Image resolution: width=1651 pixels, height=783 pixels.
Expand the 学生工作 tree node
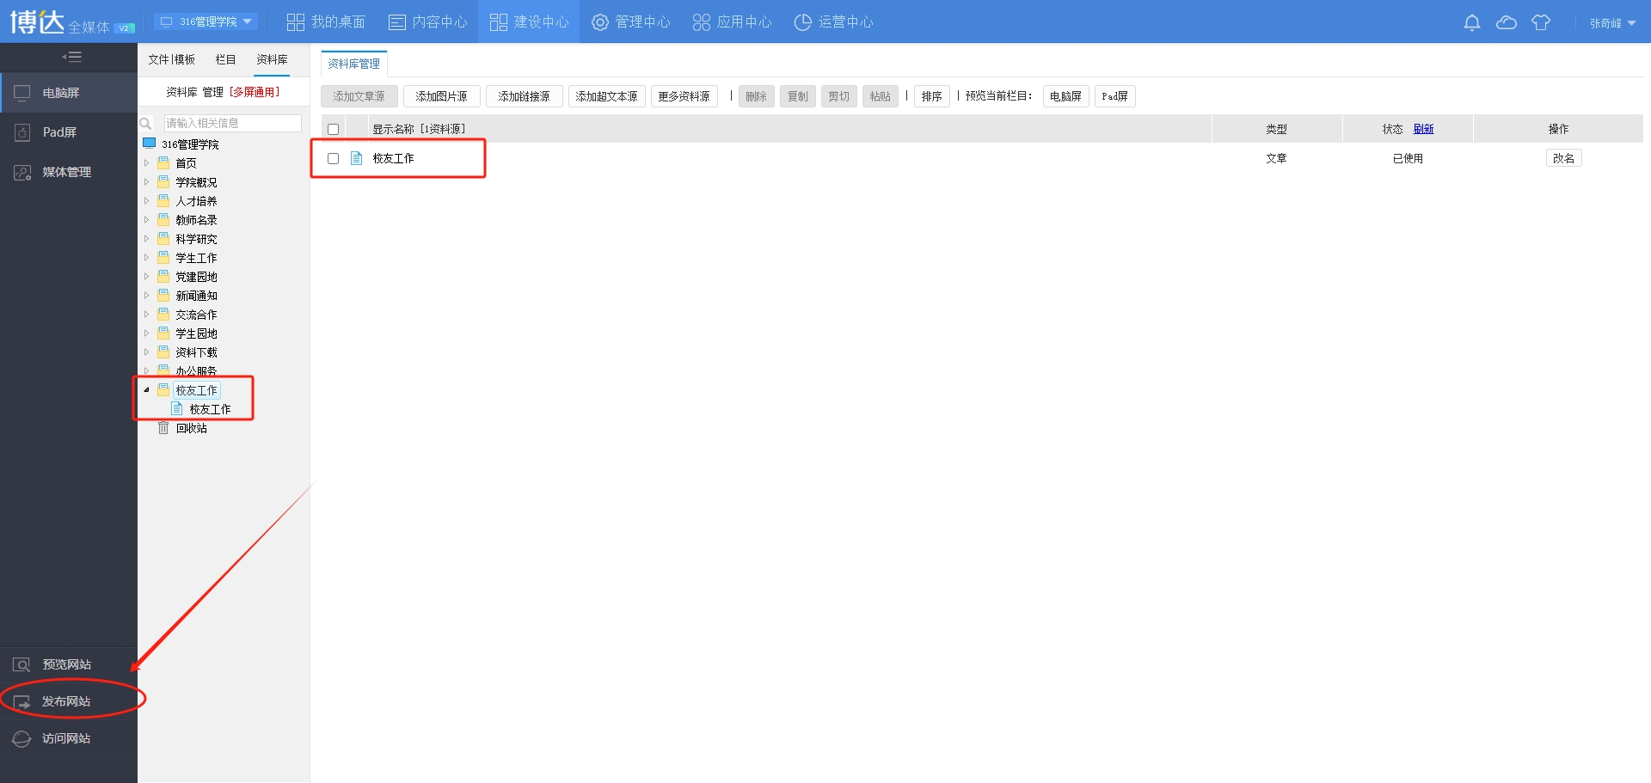click(x=146, y=257)
